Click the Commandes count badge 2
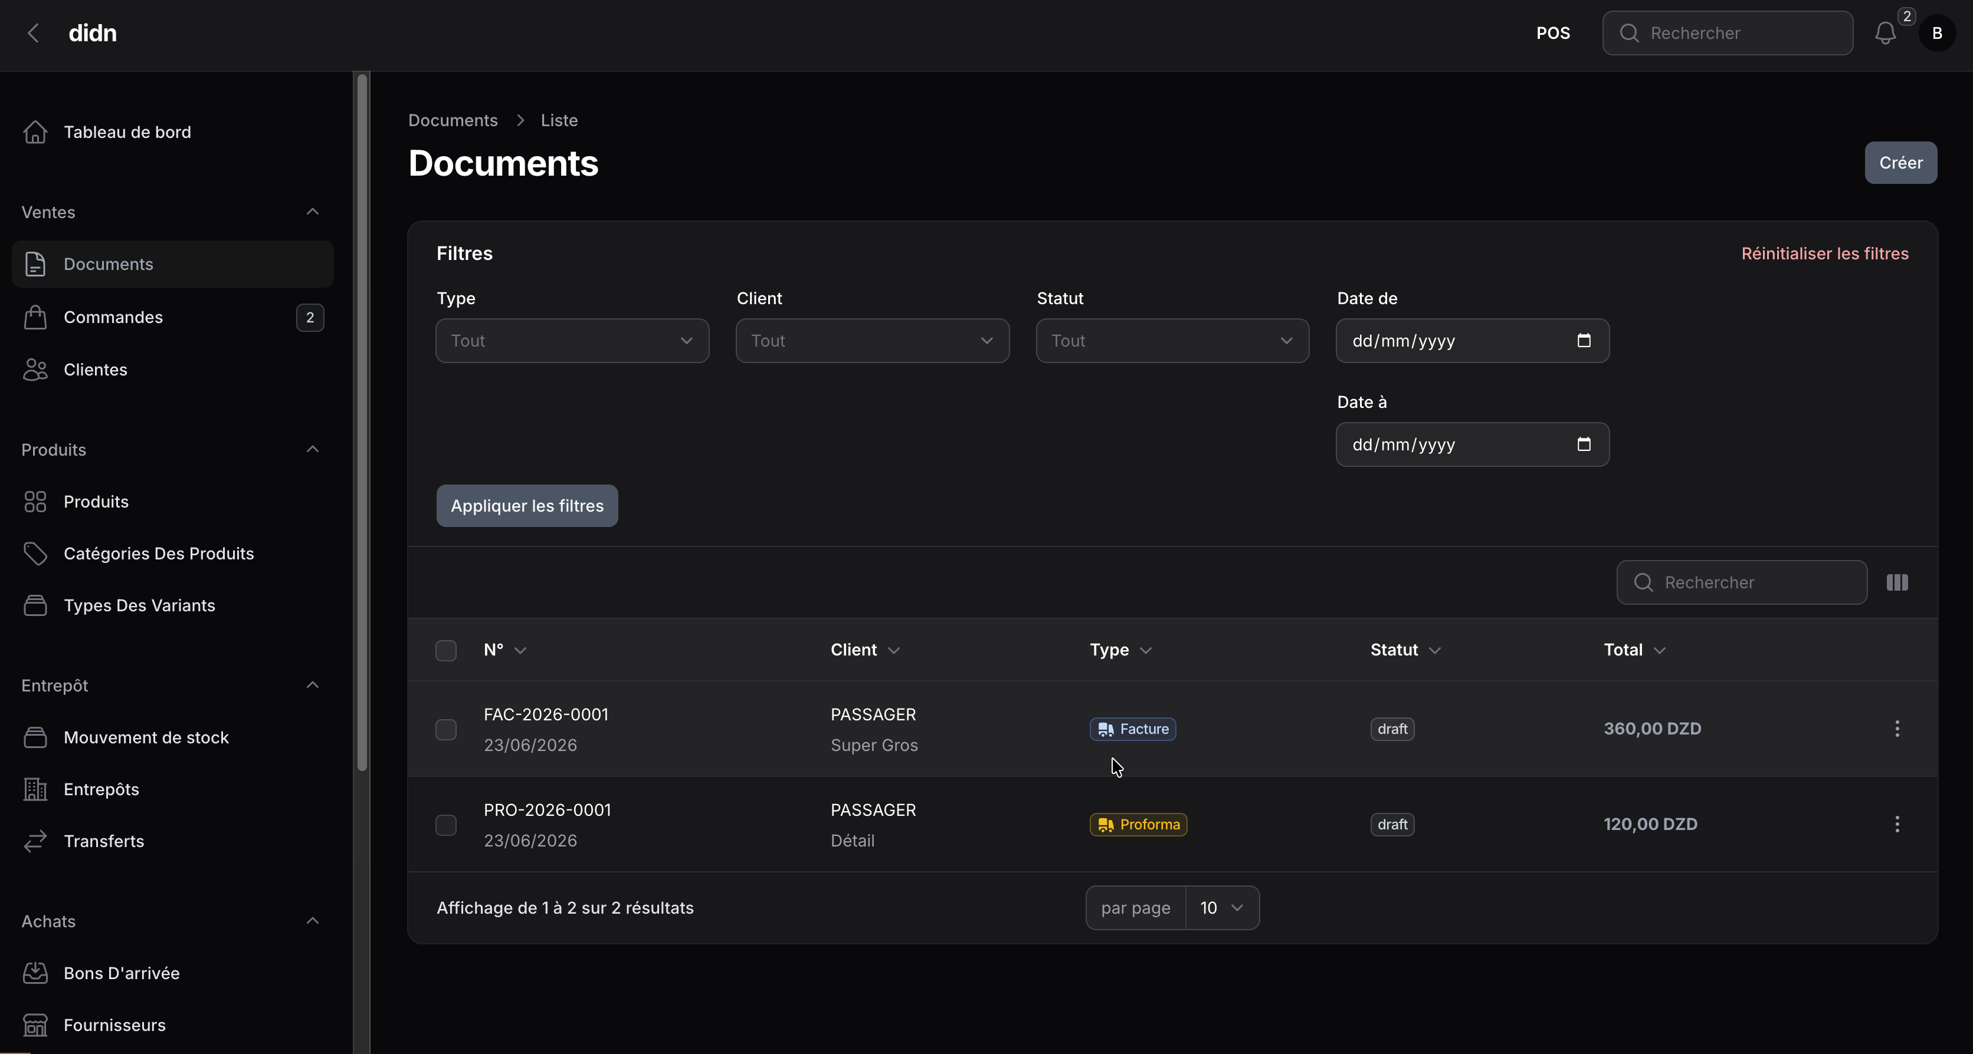The height and width of the screenshot is (1054, 1973). click(x=310, y=317)
